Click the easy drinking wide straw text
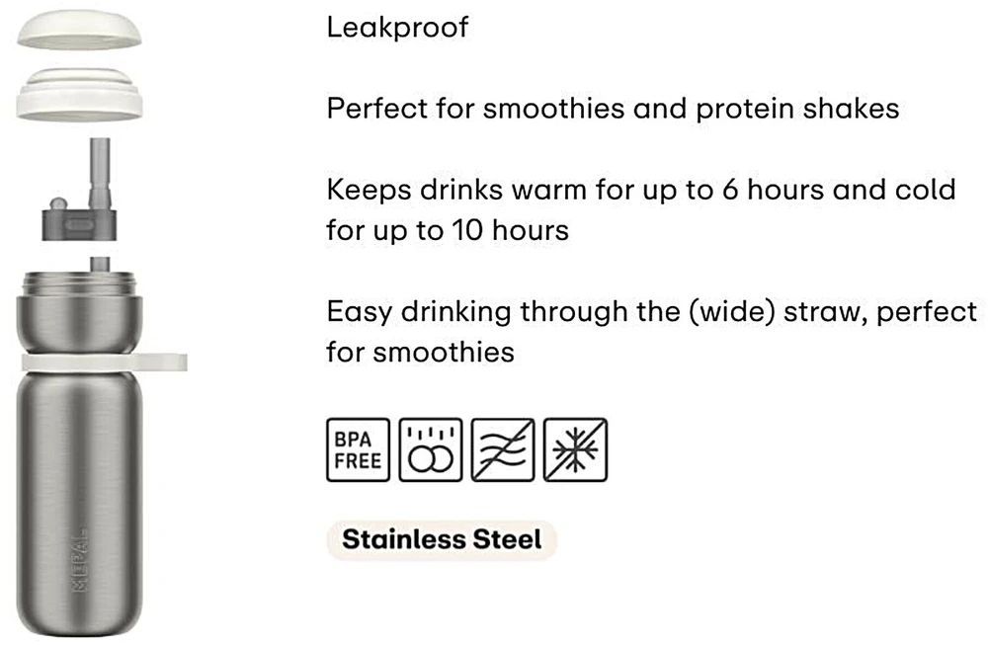The width and height of the screenshot is (988, 645). pyautogui.click(x=651, y=311)
